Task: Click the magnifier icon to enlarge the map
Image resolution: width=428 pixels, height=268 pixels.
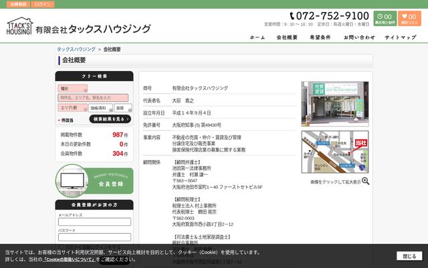Action: pyautogui.click(x=366, y=181)
